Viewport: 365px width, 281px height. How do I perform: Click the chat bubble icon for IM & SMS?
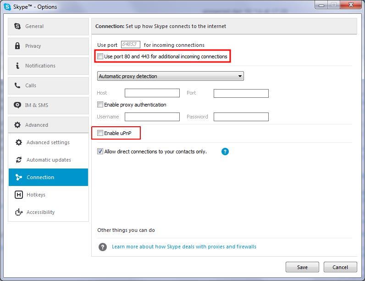pyautogui.click(x=17, y=105)
